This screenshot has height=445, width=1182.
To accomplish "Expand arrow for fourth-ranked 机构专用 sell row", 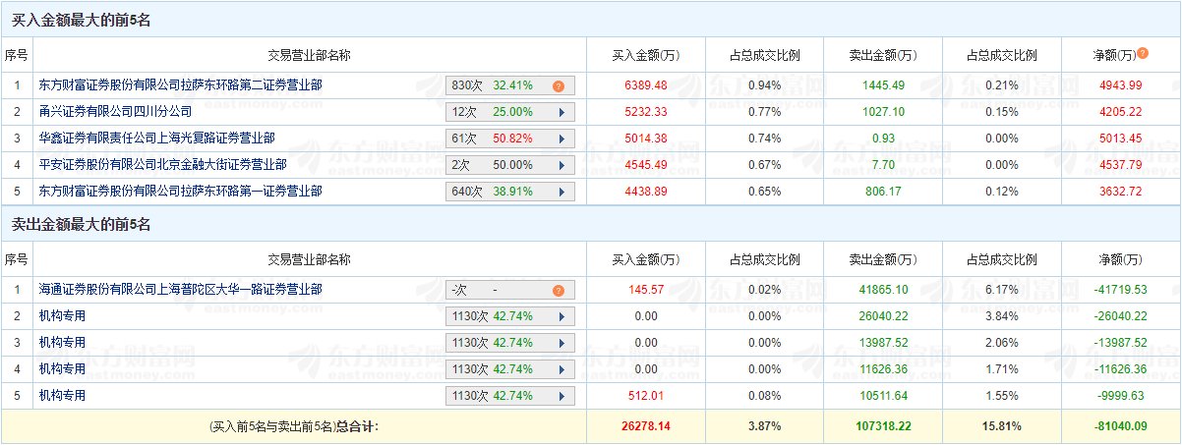I will 561,369.
